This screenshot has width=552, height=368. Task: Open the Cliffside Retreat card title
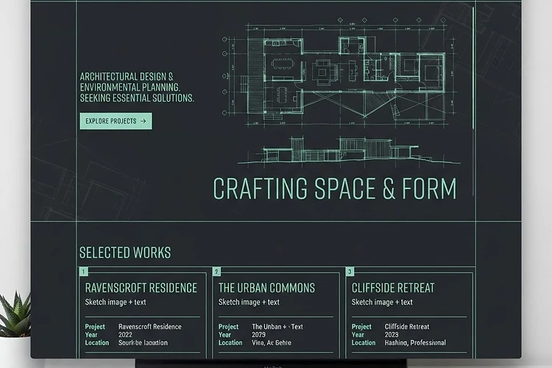point(393,288)
